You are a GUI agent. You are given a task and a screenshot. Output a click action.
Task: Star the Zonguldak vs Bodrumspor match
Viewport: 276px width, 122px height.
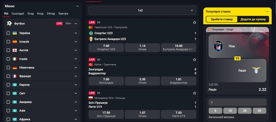coord(194,60)
